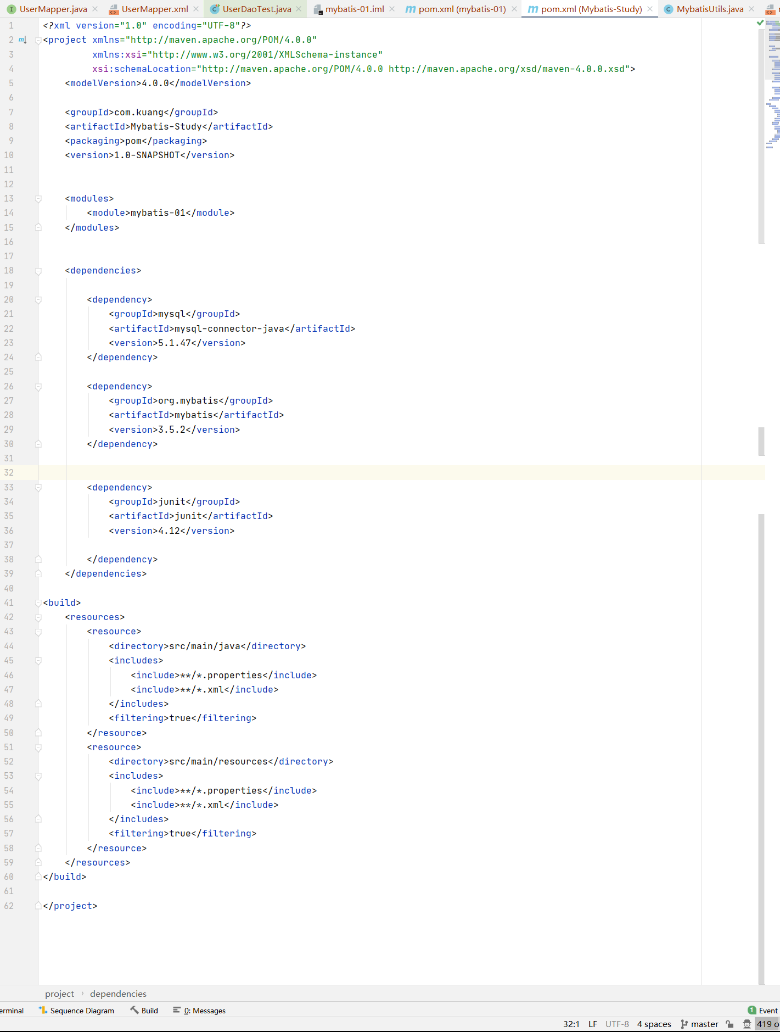Collapse the build block at line 41
The width and height of the screenshot is (780, 1032).
coord(38,603)
